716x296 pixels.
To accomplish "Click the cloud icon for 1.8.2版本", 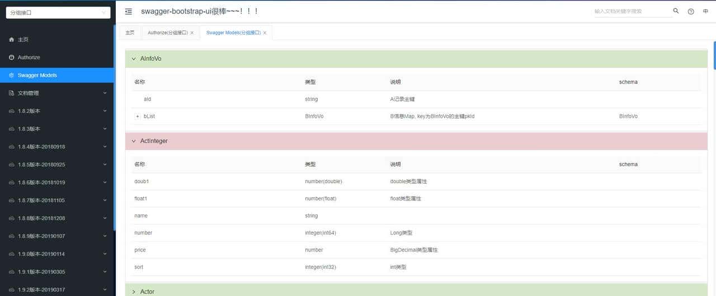I will tap(12, 111).
